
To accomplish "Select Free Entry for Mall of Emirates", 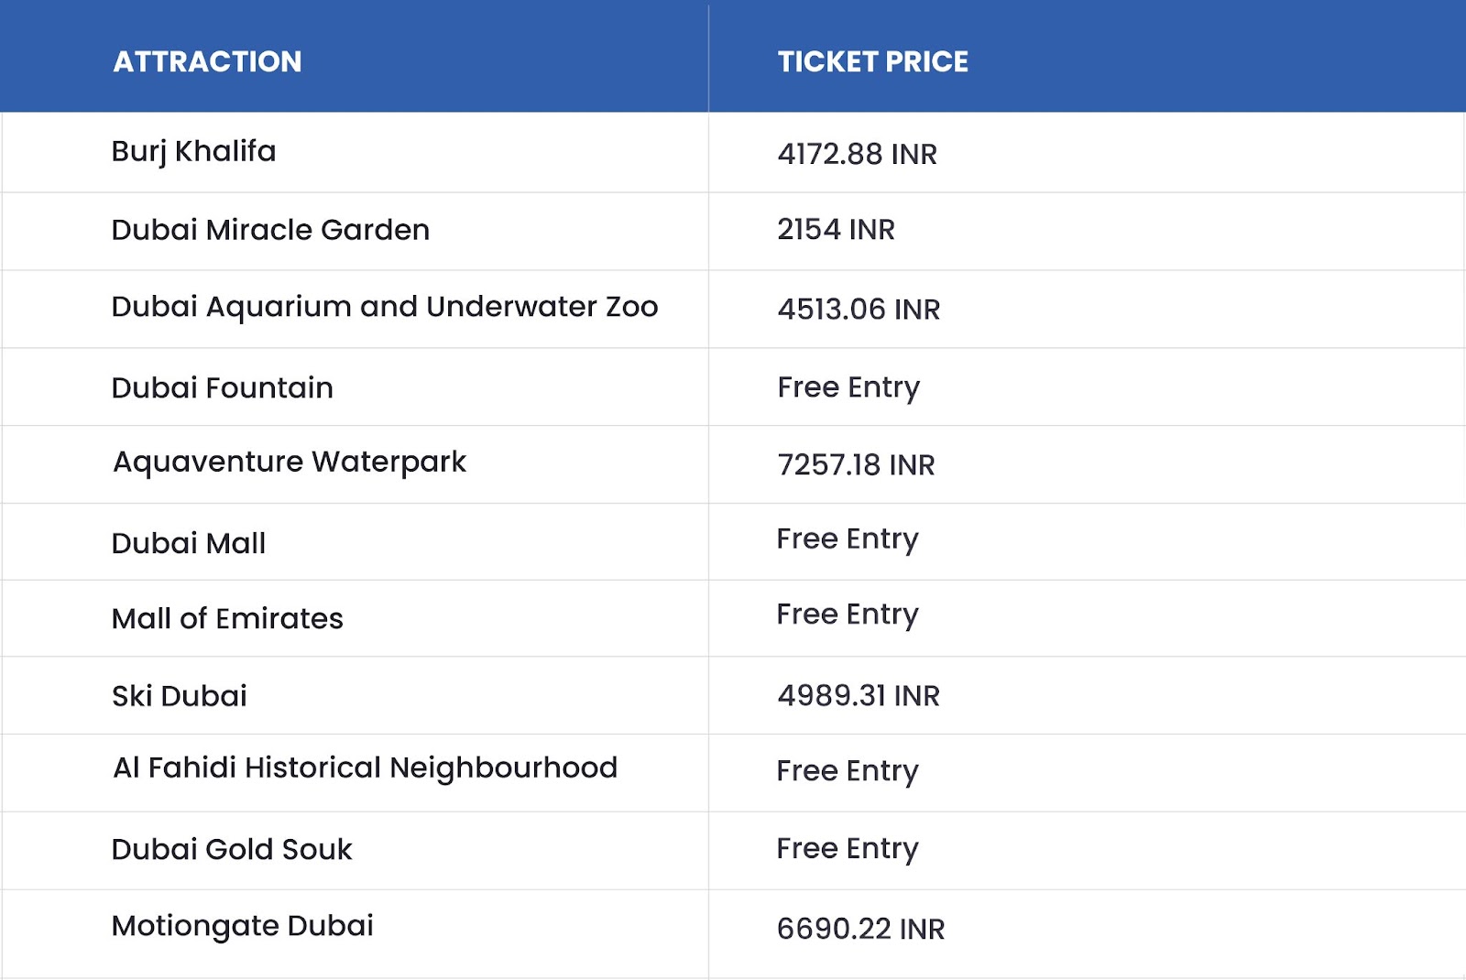I will (848, 615).
